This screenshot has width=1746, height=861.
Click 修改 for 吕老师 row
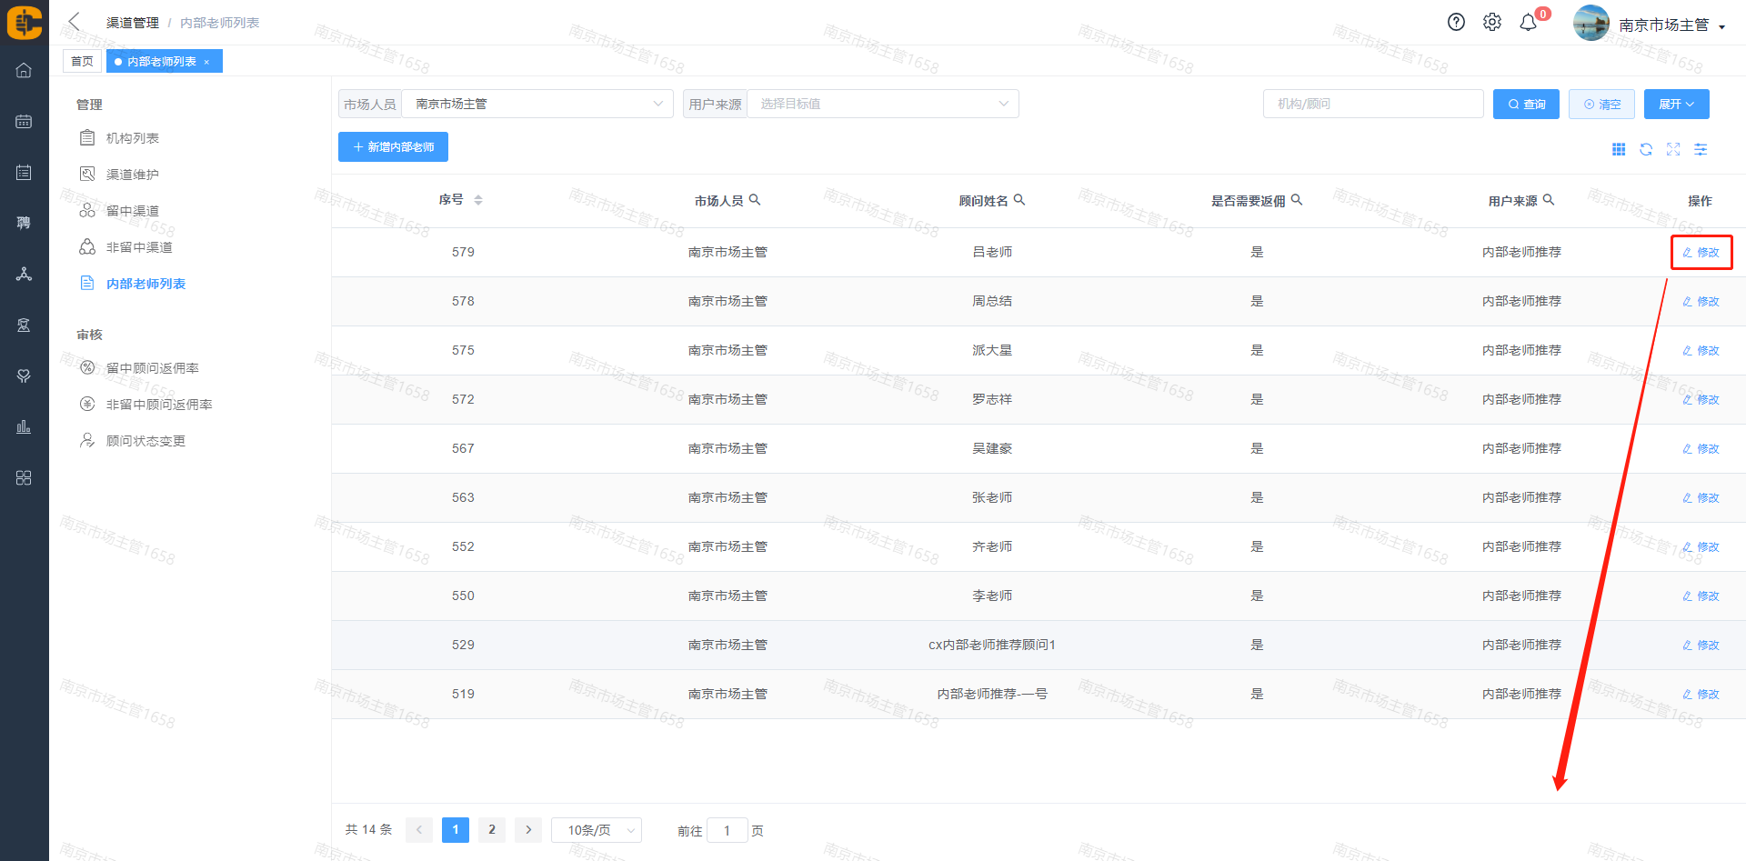[x=1701, y=253]
